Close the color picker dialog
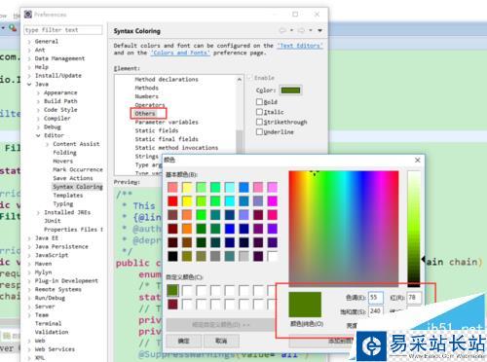This screenshot has width=487, height=362. coord(418,160)
